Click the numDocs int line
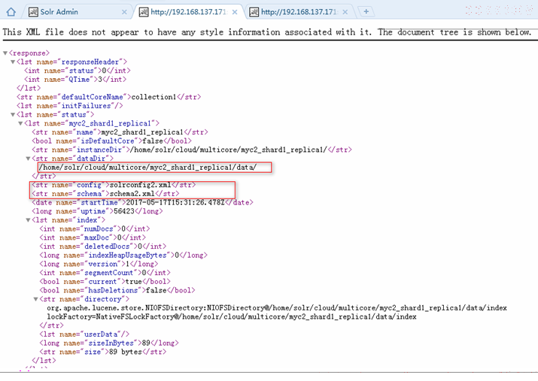The height and width of the screenshot is (381, 538). pyautogui.click(x=94, y=229)
